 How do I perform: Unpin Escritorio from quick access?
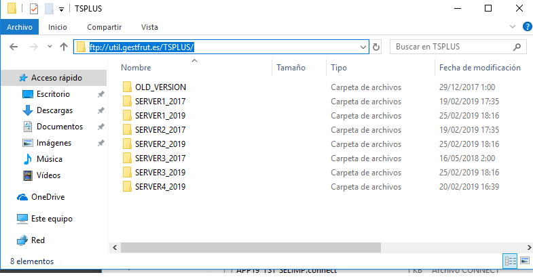(x=100, y=94)
